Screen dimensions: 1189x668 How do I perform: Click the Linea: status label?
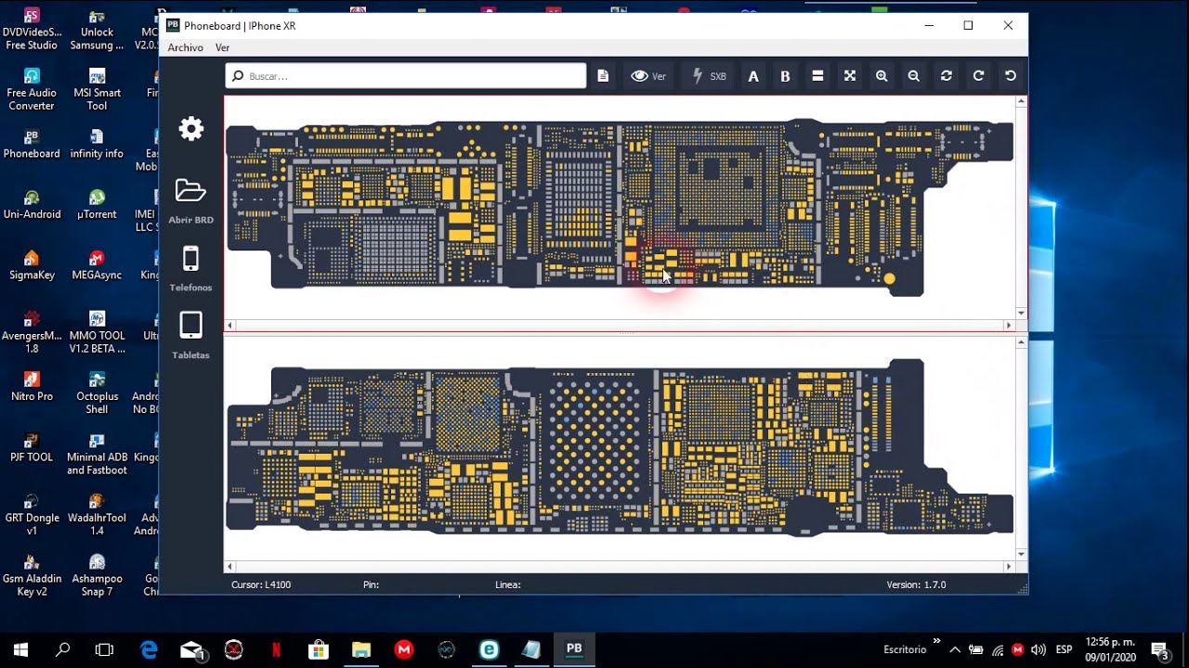click(x=508, y=584)
